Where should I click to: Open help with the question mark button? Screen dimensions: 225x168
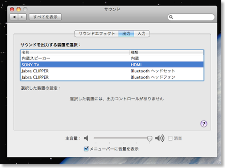point(204,124)
